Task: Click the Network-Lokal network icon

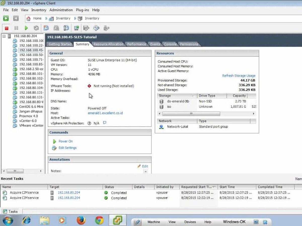Action: 162,127
